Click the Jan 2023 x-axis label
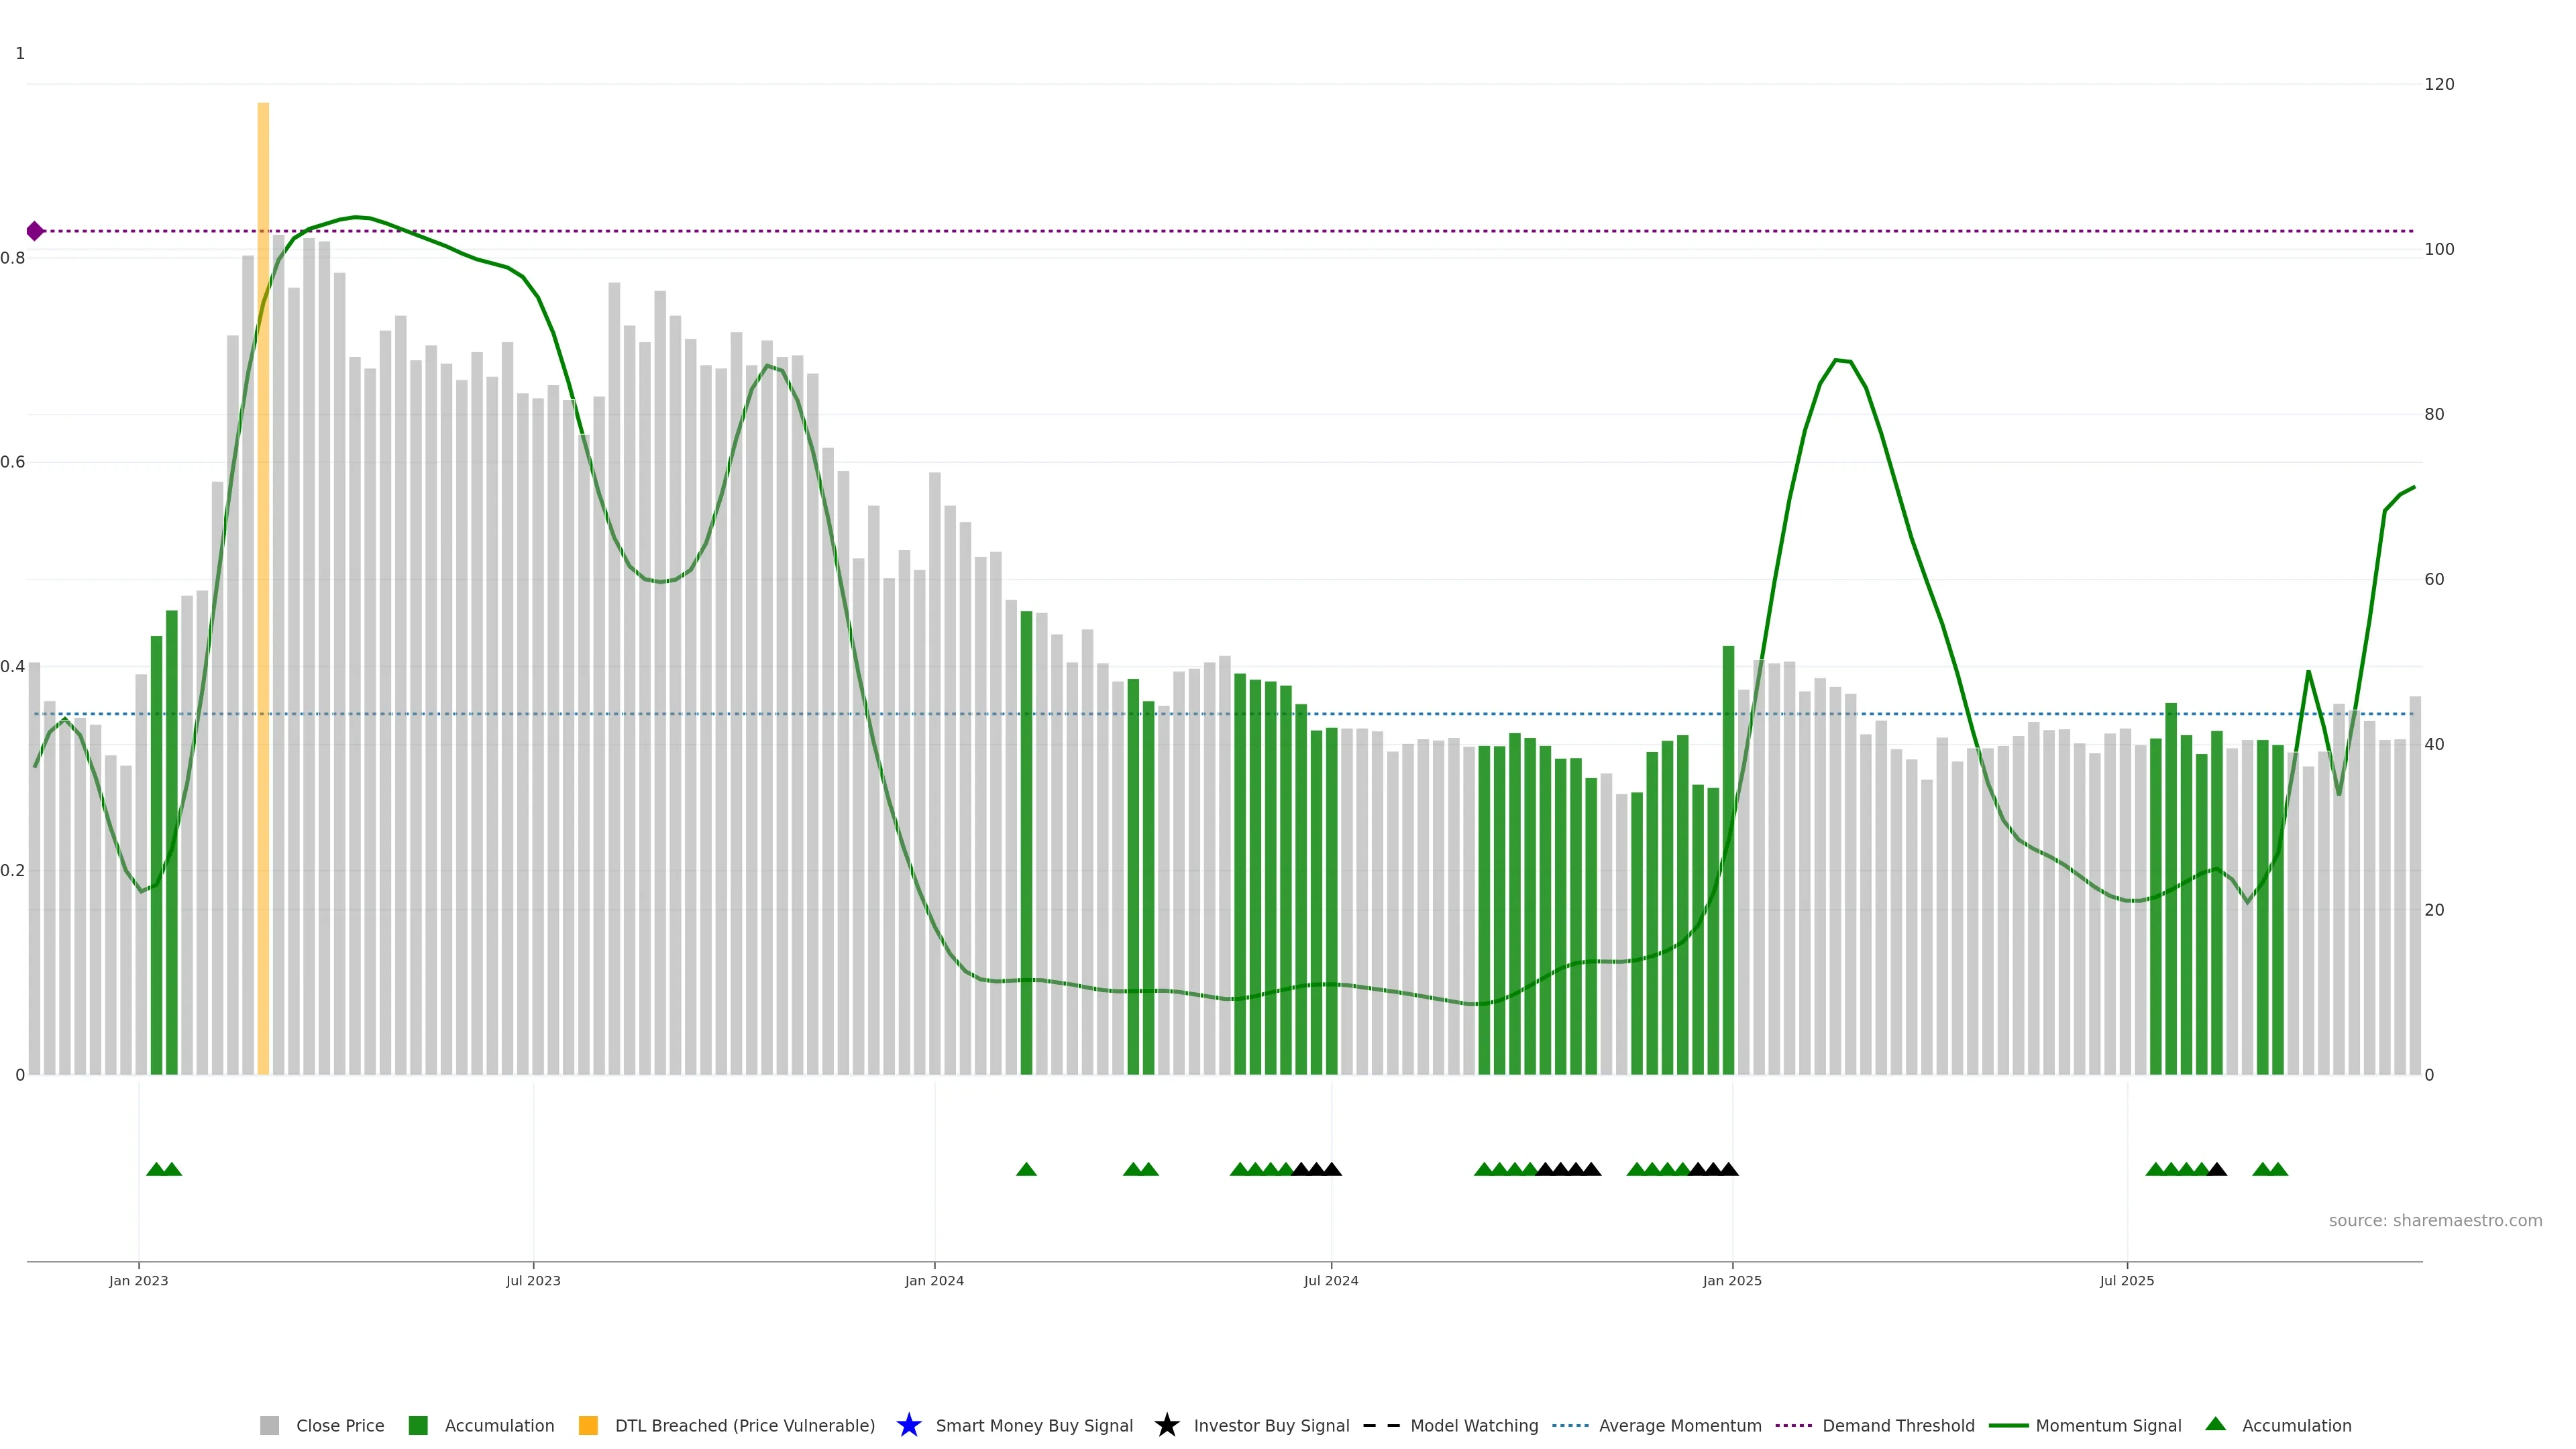This screenshot has height=1449, width=2576. [x=139, y=1280]
